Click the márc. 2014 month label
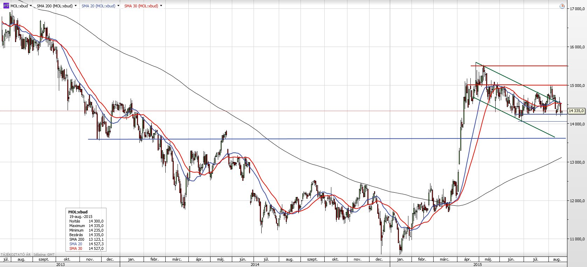 click(x=177, y=259)
